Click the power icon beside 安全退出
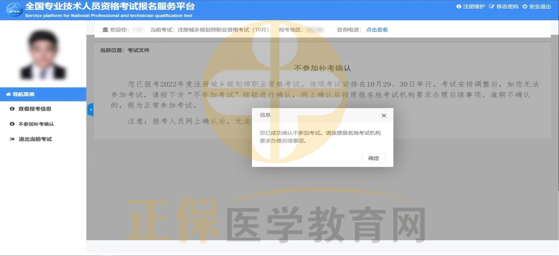Screen dimensions: 559x256 [x=525, y=7]
